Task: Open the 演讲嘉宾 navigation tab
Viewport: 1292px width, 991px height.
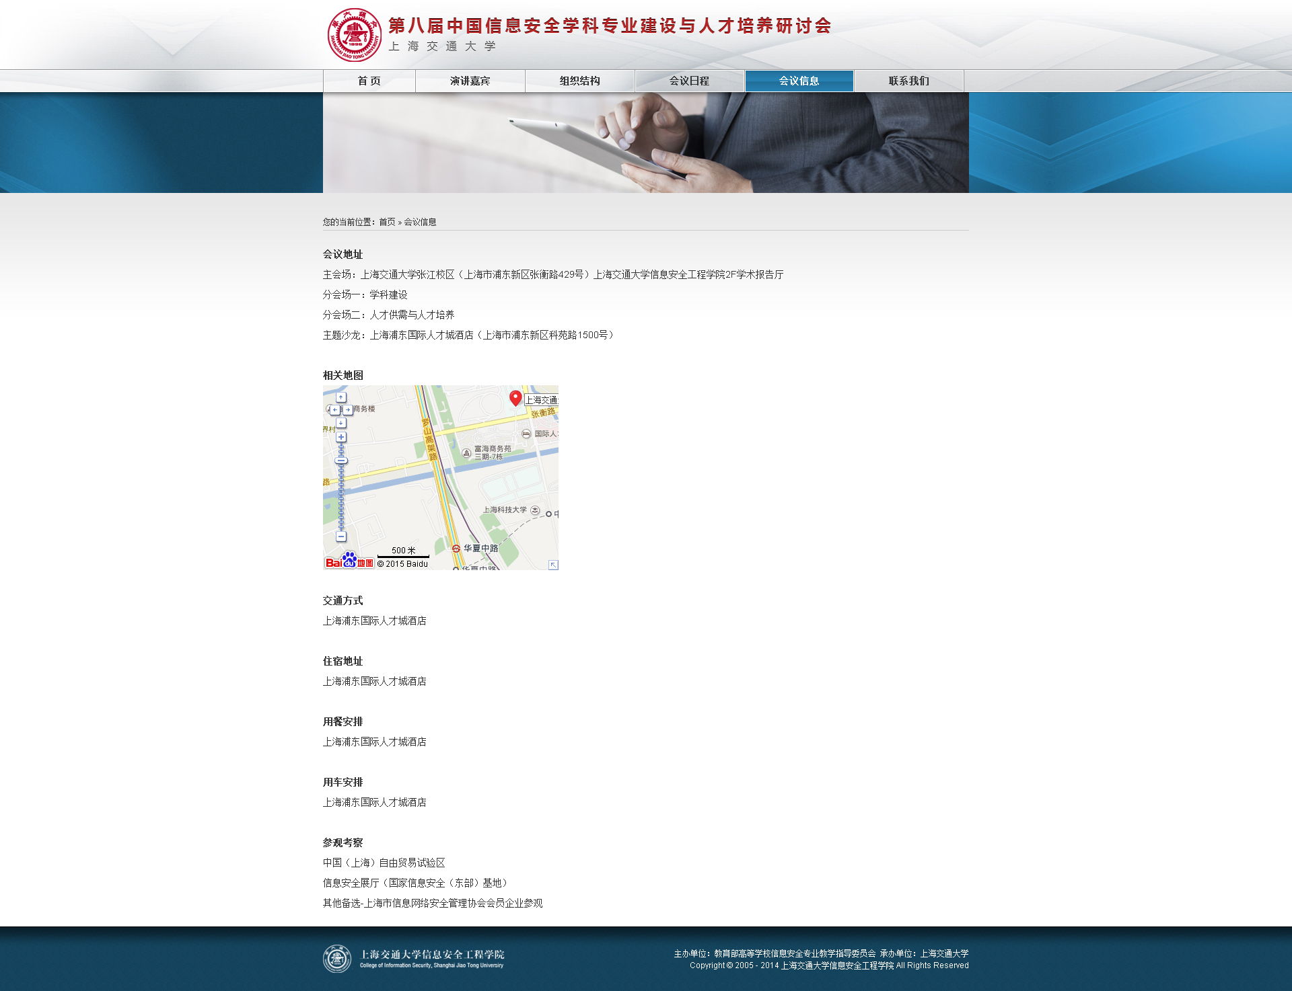Action: (x=470, y=81)
